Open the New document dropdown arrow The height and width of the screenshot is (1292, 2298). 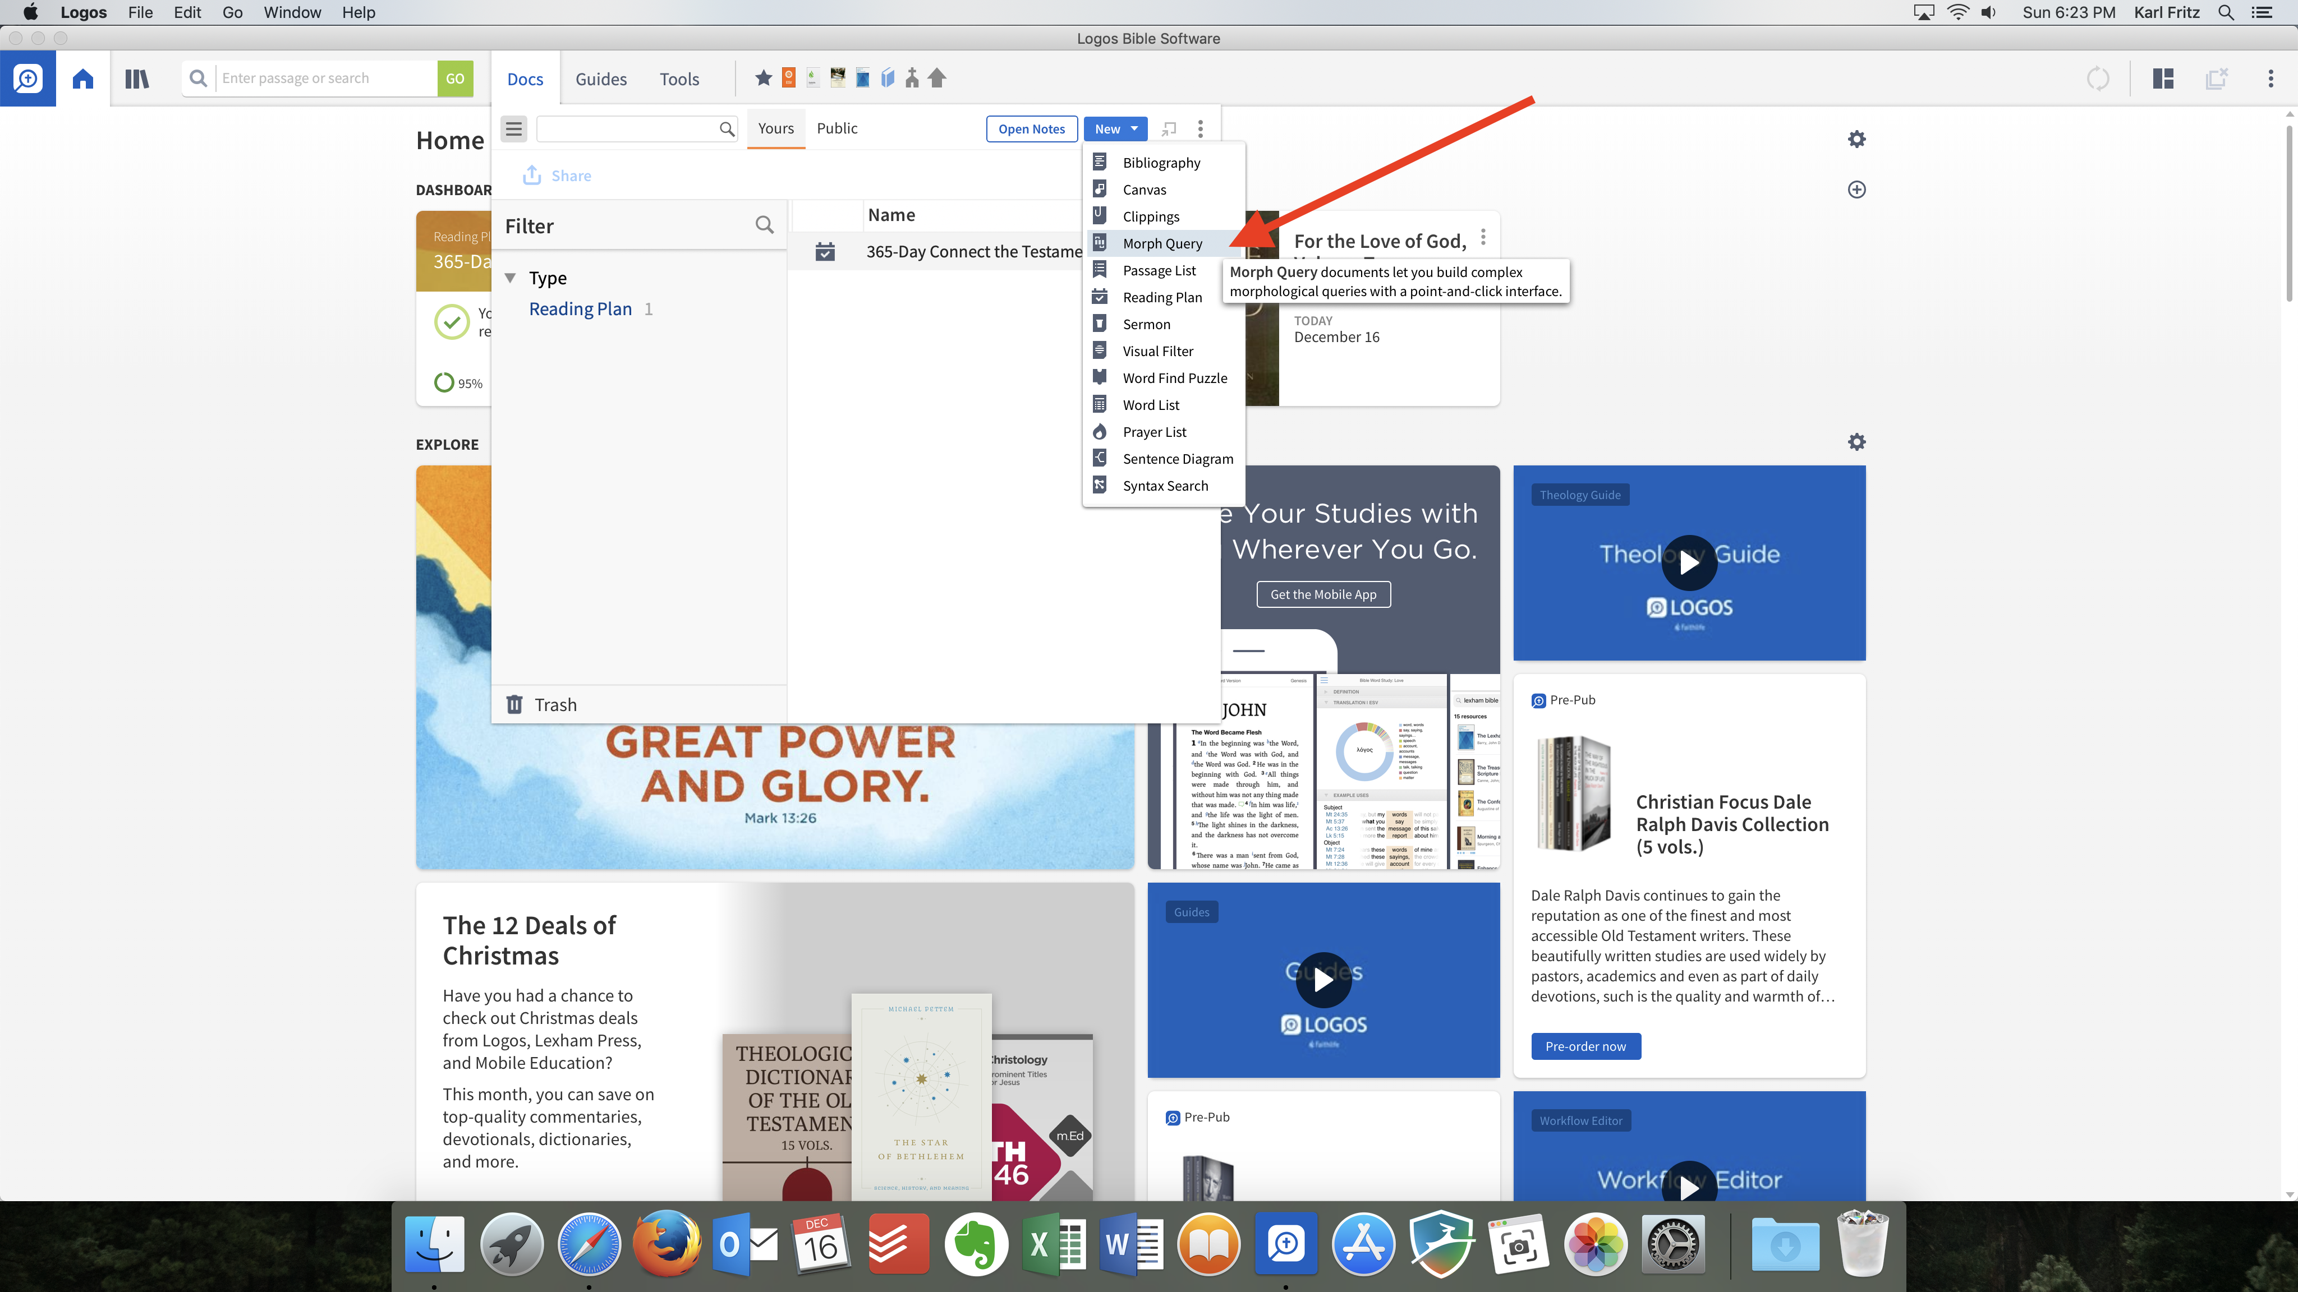[1134, 128]
